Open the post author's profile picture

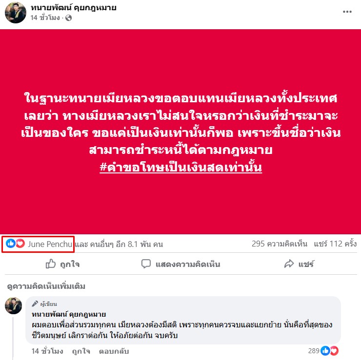pos(16,13)
